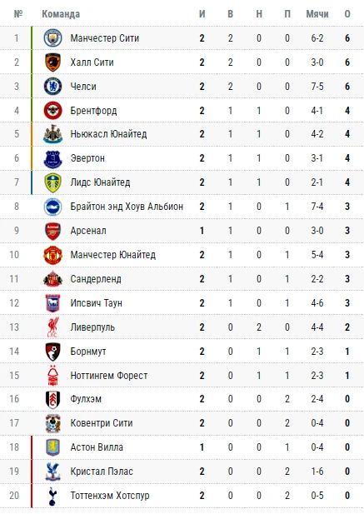Image resolution: width=364 pixels, height=514 pixels.
Task: Click the Crystal Palace eagle crest
Action: 52,472
